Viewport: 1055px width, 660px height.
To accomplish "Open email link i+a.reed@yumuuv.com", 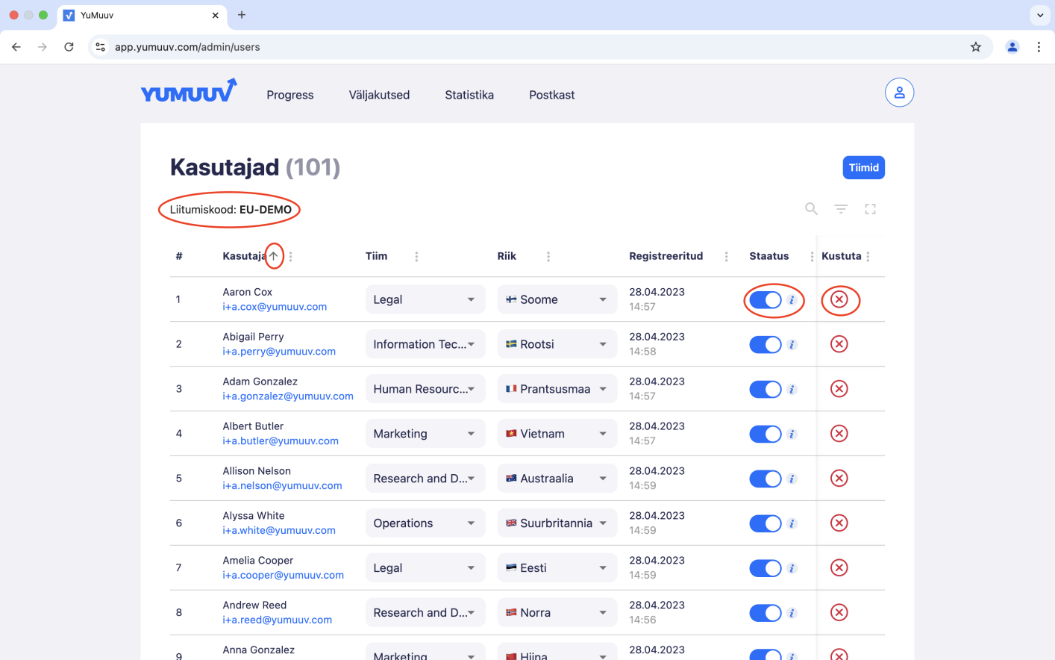I will 278,620.
